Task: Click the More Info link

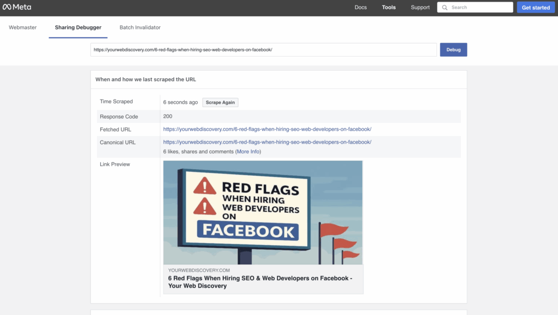Action: pyautogui.click(x=248, y=152)
